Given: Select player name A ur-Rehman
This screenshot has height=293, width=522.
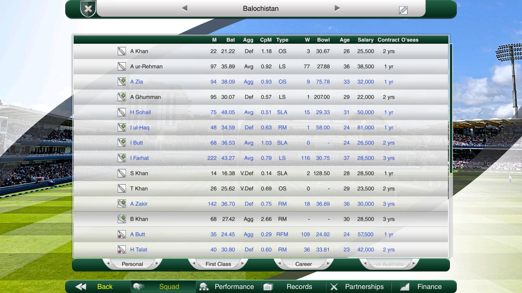Looking at the screenshot, I should coord(146,66).
